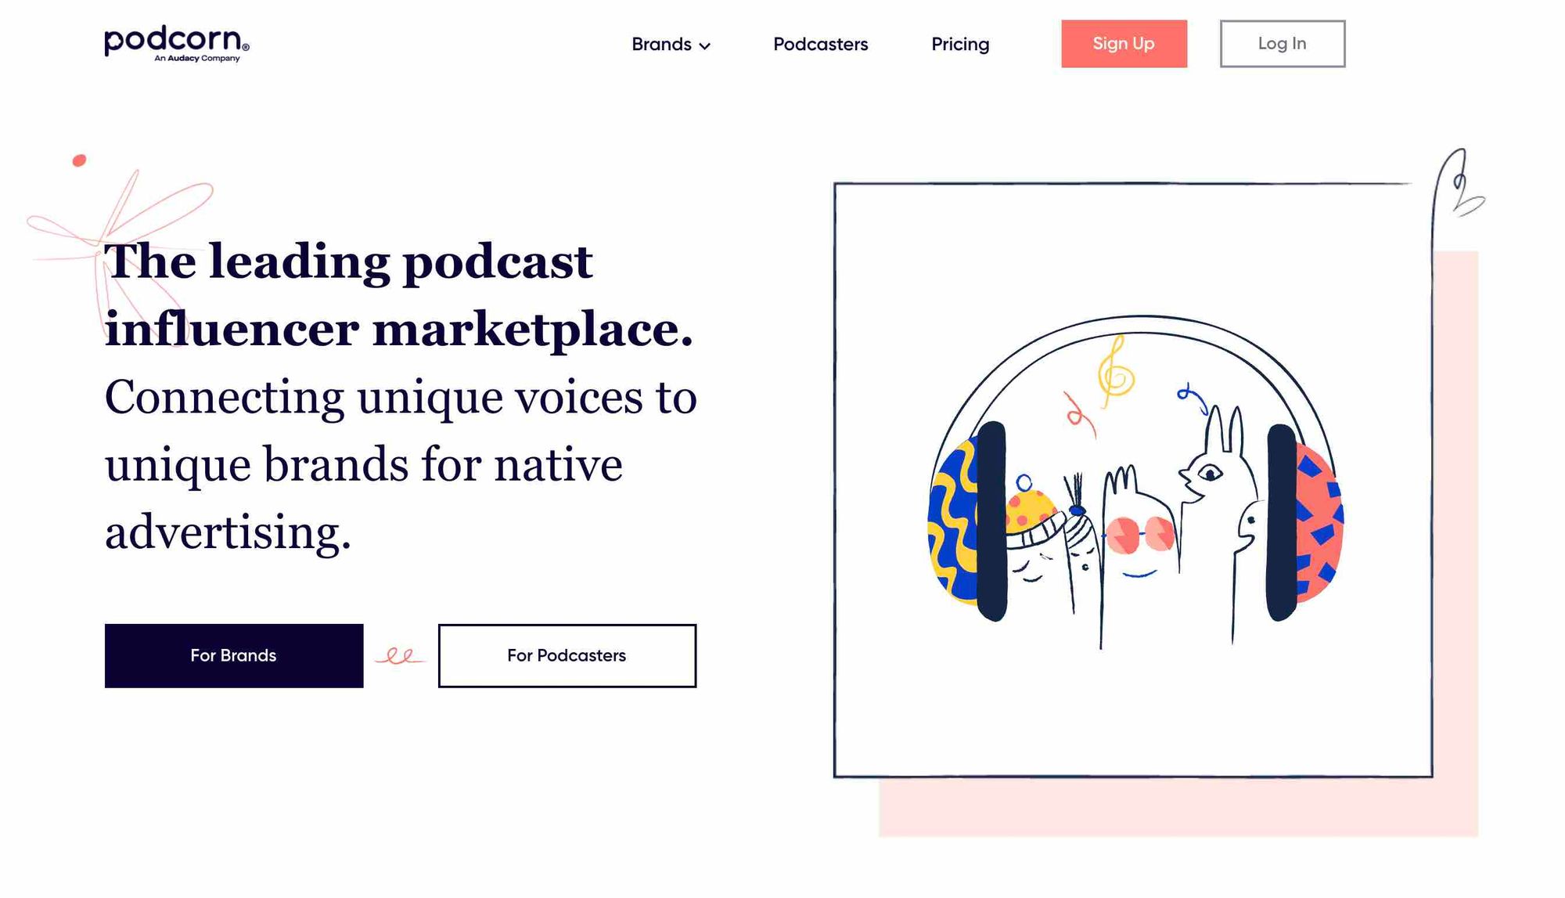Click the decorative swirl icon near buttons
This screenshot has height=898, width=1565.
pos(401,655)
